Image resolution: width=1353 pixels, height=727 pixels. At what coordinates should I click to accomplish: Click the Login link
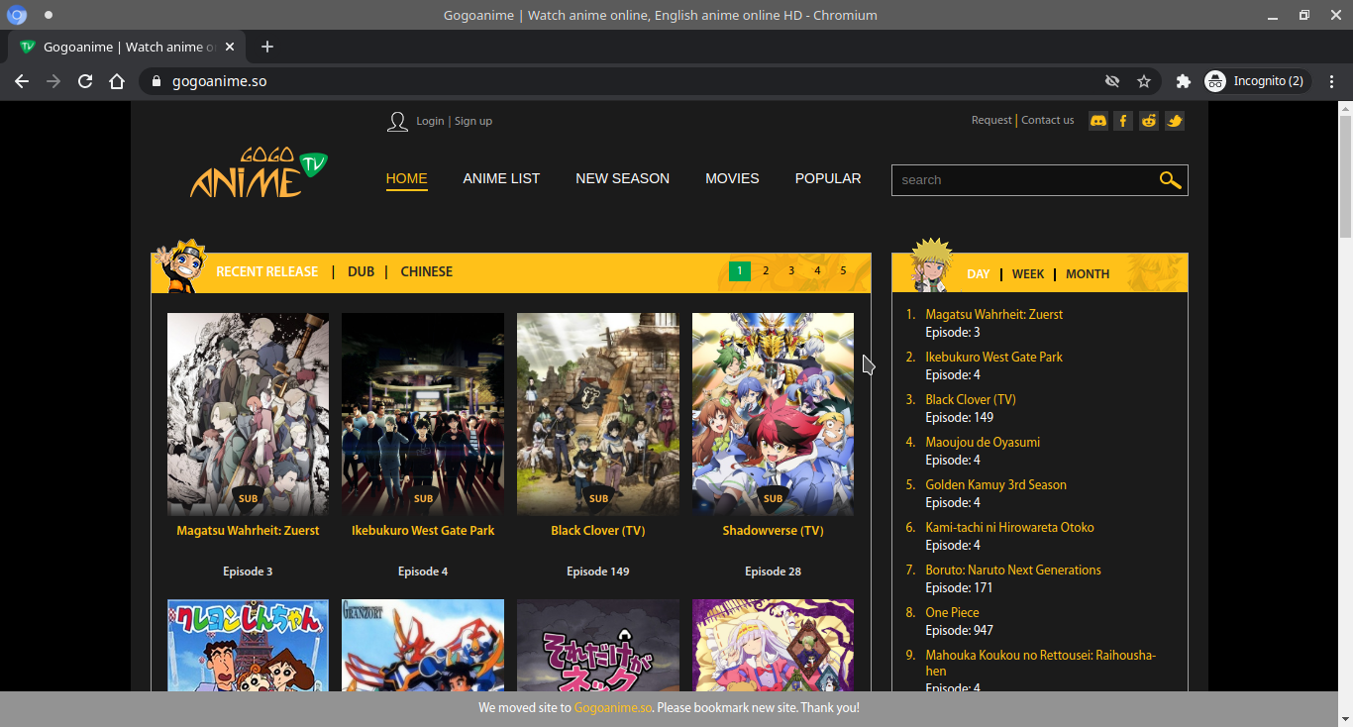tap(430, 121)
